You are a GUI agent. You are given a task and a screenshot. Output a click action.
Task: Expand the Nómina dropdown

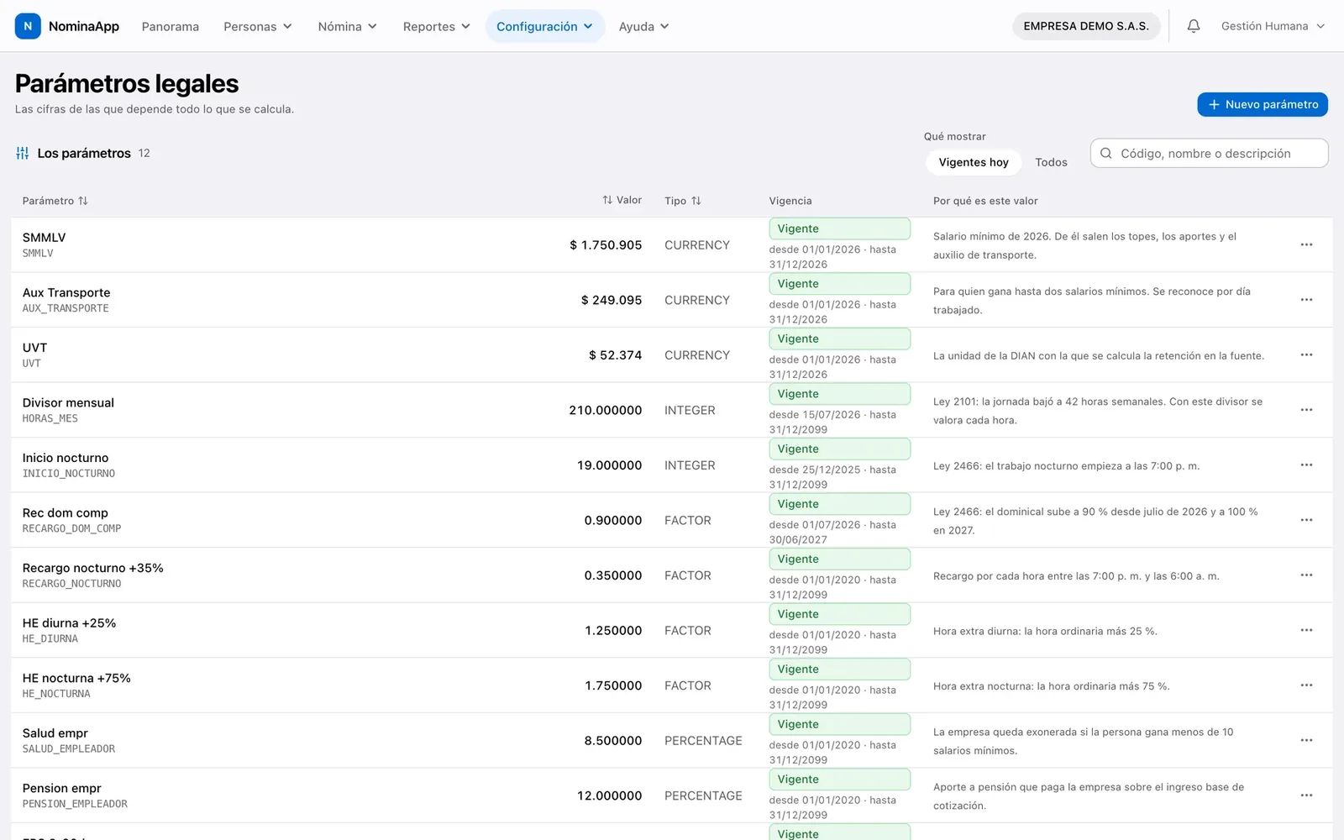coord(348,26)
